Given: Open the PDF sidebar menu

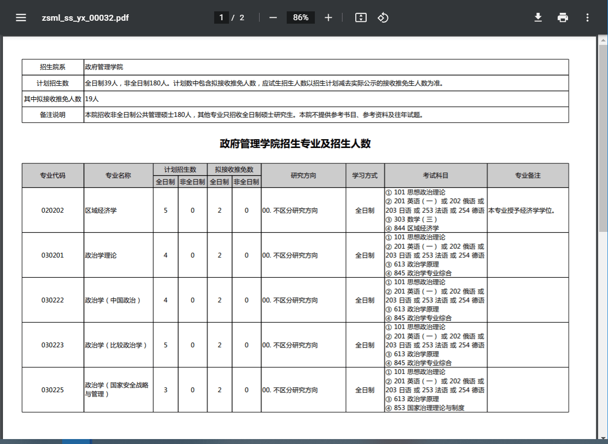Looking at the screenshot, I should pos(21,18).
